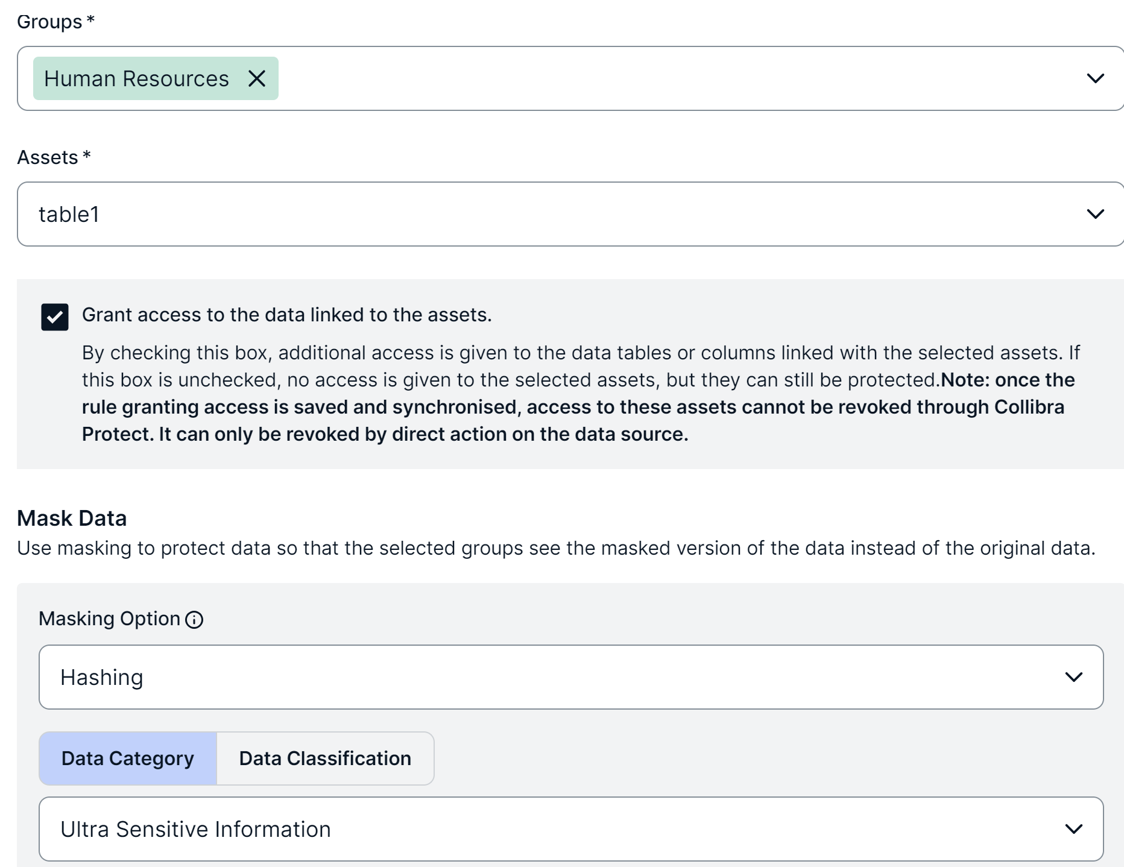Click the Masking Option info icon

click(x=194, y=619)
